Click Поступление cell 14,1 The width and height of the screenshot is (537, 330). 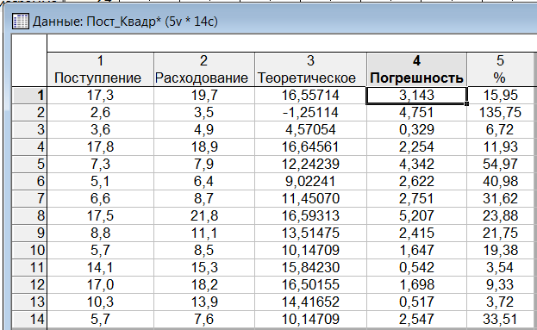(100, 268)
